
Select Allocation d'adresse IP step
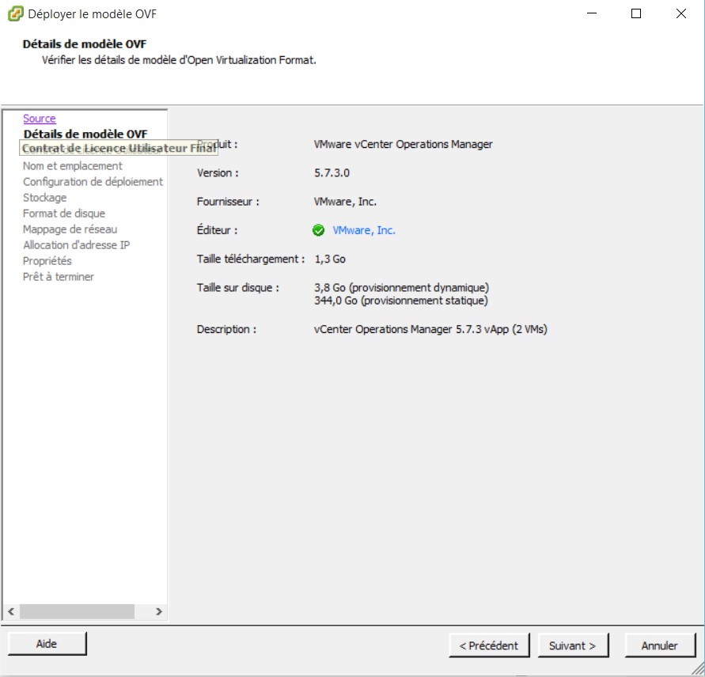click(x=76, y=245)
